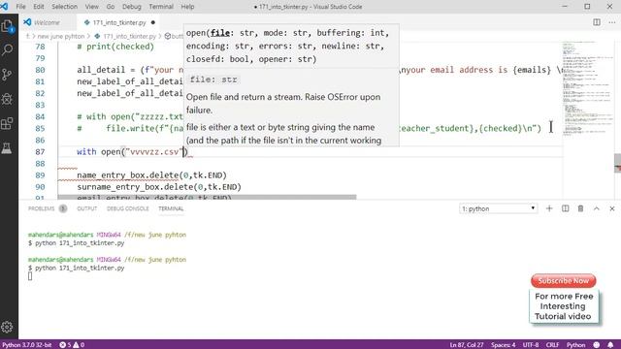621x349 pixels.
Task: Open the Debug menu
Action: point(132,7)
